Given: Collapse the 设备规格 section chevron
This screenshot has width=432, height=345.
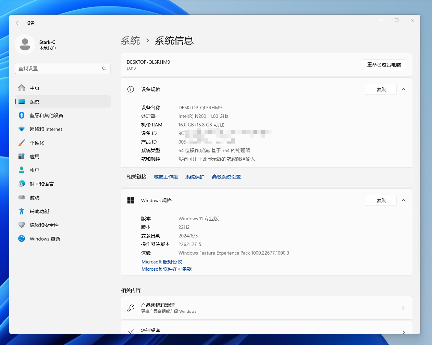Looking at the screenshot, I should [404, 89].
